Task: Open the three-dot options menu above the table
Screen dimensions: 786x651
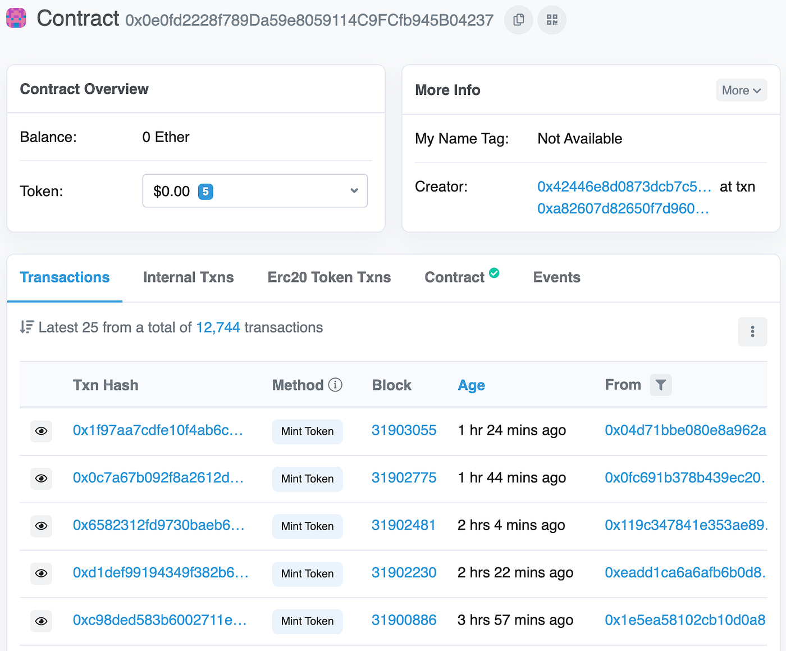Action: coord(752,331)
